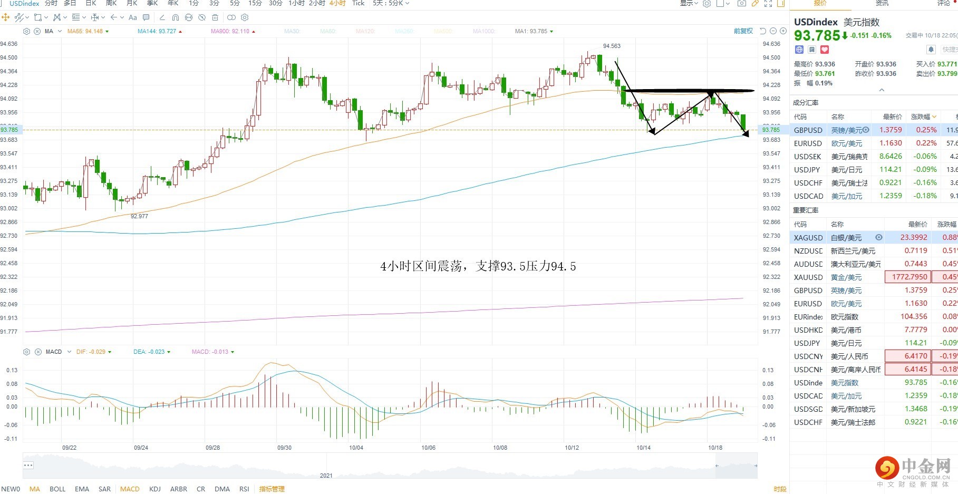This screenshot has width=958, height=494.
Task: Collapse the quote details chevron
Action: pyautogui.click(x=882, y=90)
